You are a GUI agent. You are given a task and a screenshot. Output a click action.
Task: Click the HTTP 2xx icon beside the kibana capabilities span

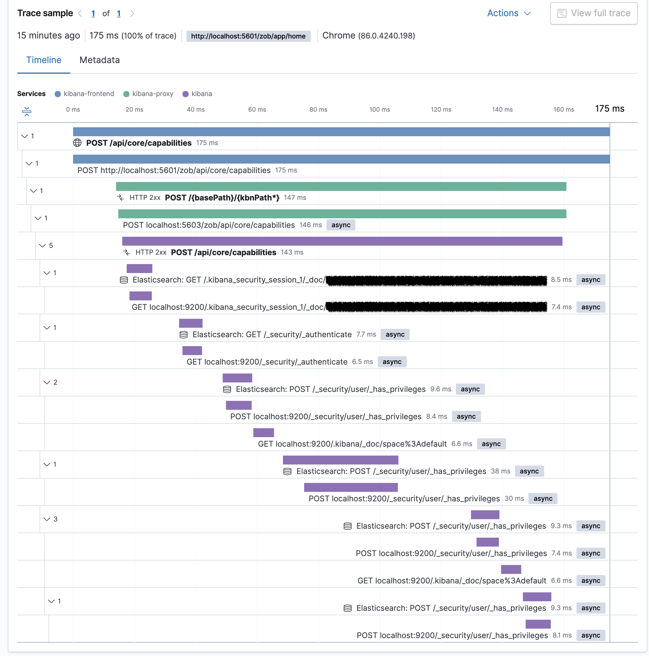coord(127,252)
